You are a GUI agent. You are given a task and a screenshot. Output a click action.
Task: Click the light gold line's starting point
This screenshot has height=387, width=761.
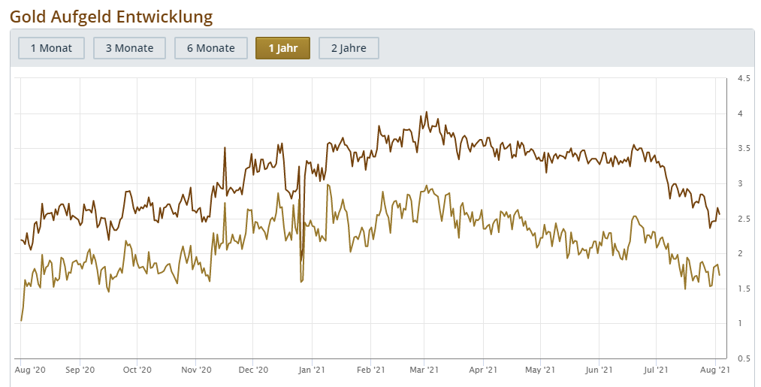[21, 321]
